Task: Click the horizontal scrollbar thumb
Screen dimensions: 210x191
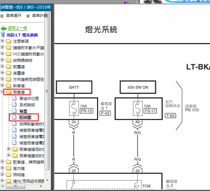Action: [16, 186]
